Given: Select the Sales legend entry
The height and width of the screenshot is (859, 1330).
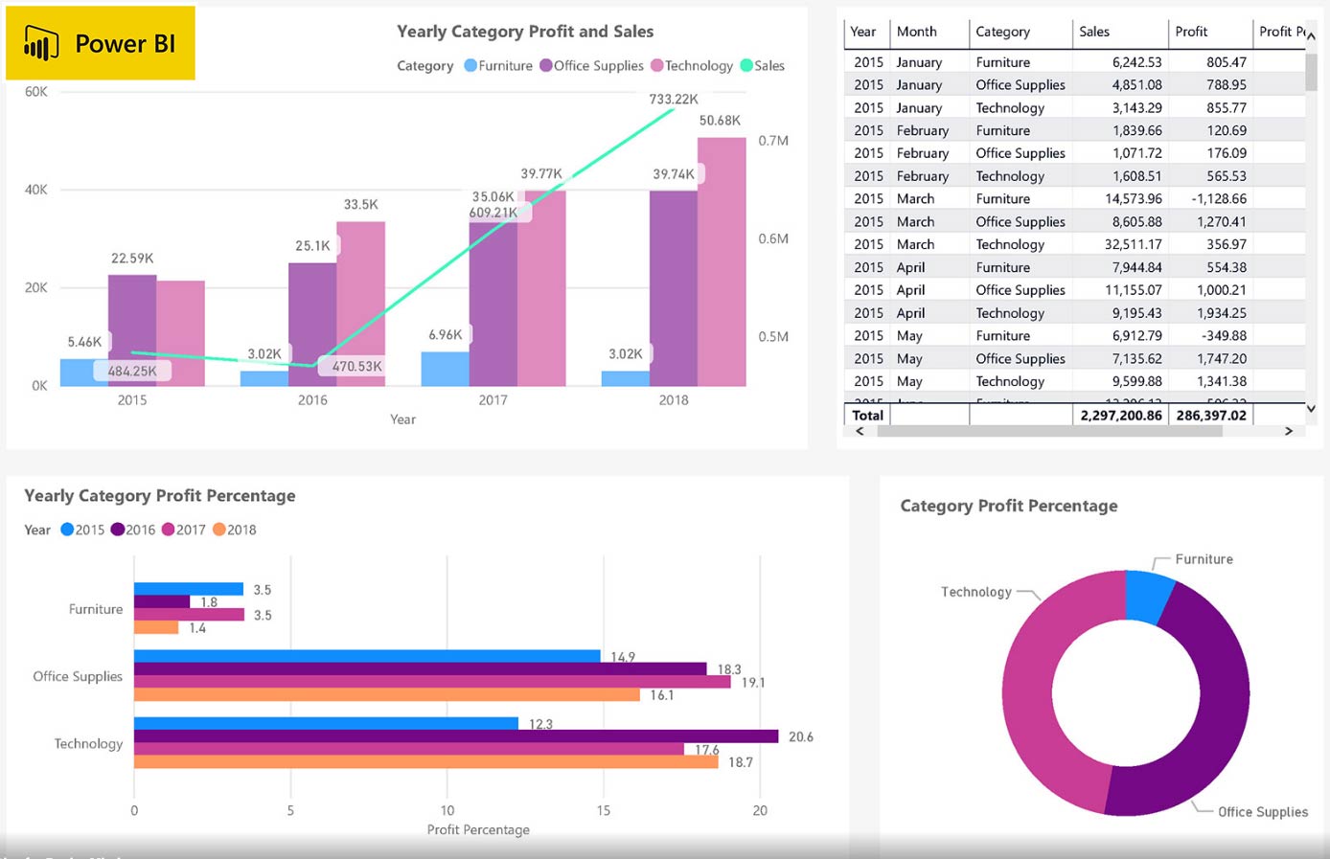Looking at the screenshot, I should tap(763, 65).
